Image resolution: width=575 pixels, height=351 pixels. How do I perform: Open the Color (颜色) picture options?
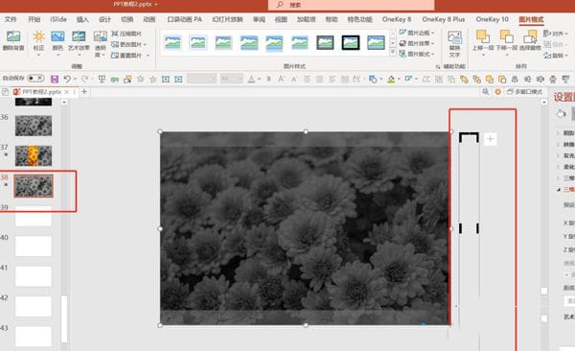click(x=57, y=36)
